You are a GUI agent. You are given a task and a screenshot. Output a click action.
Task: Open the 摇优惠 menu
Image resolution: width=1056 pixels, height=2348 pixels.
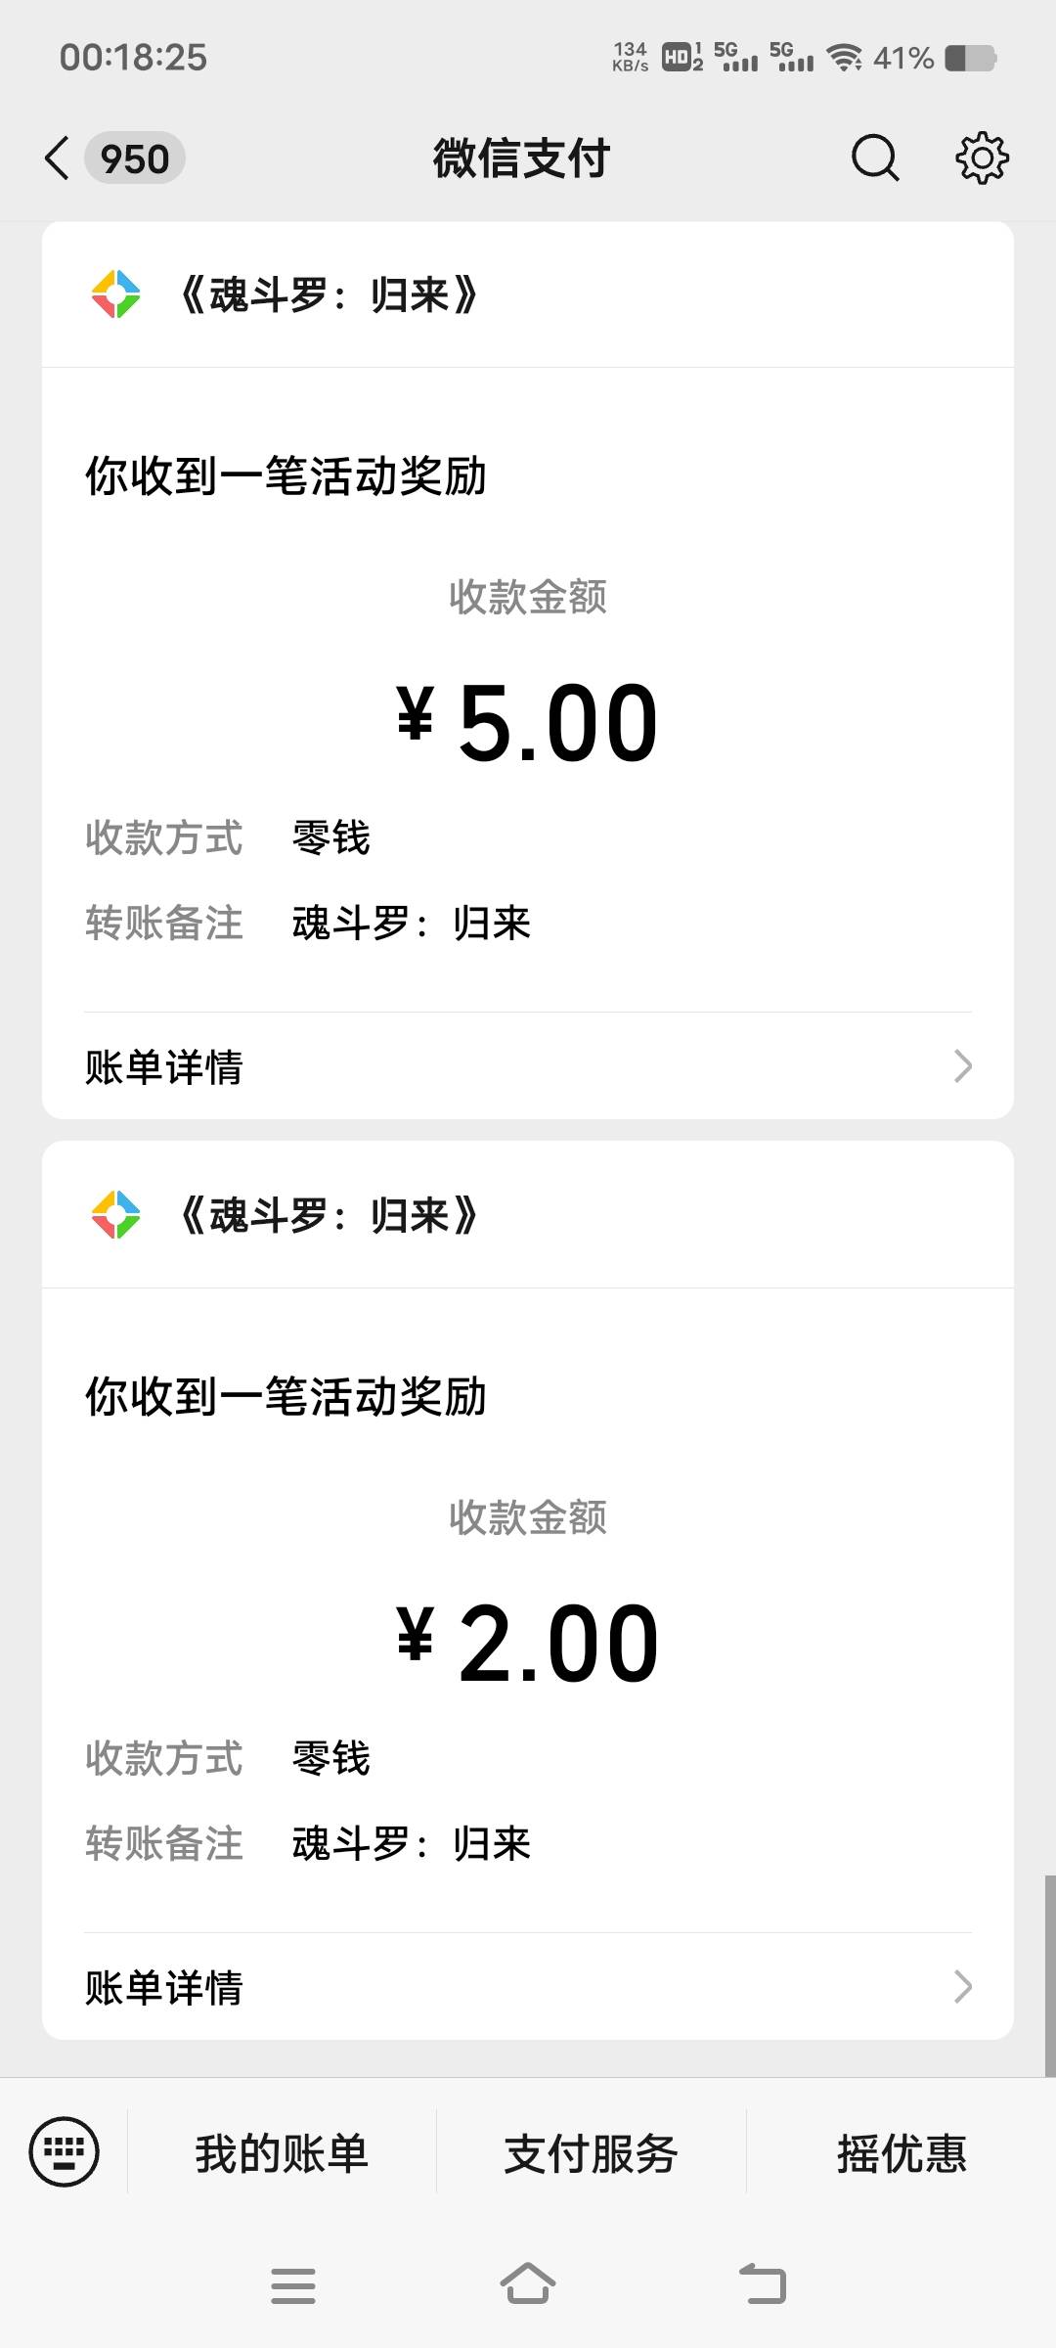pyautogui.click(x=901, y=2153)
